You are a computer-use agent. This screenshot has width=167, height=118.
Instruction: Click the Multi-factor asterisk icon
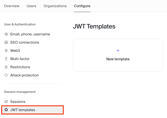click(6, 59)
